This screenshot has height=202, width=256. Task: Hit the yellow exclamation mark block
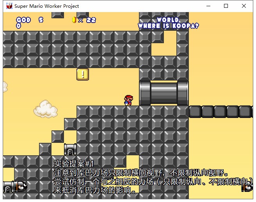click(x=83, y=74)
